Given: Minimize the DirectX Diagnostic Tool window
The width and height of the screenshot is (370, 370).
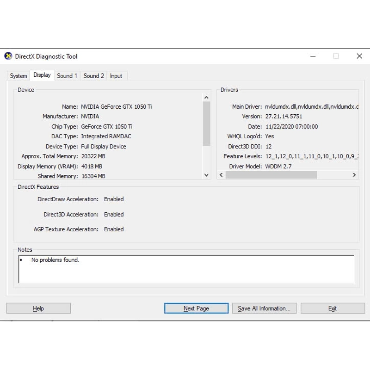Looking at the screenshot, I should tap(313, 56).
